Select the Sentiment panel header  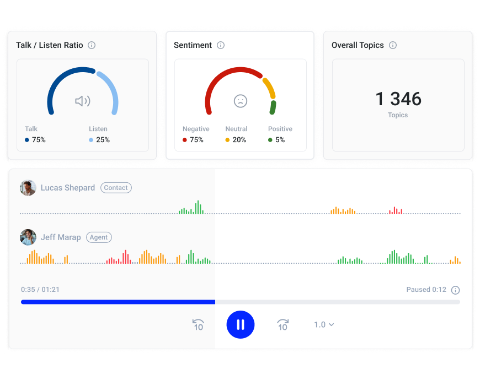click(194, 45)
